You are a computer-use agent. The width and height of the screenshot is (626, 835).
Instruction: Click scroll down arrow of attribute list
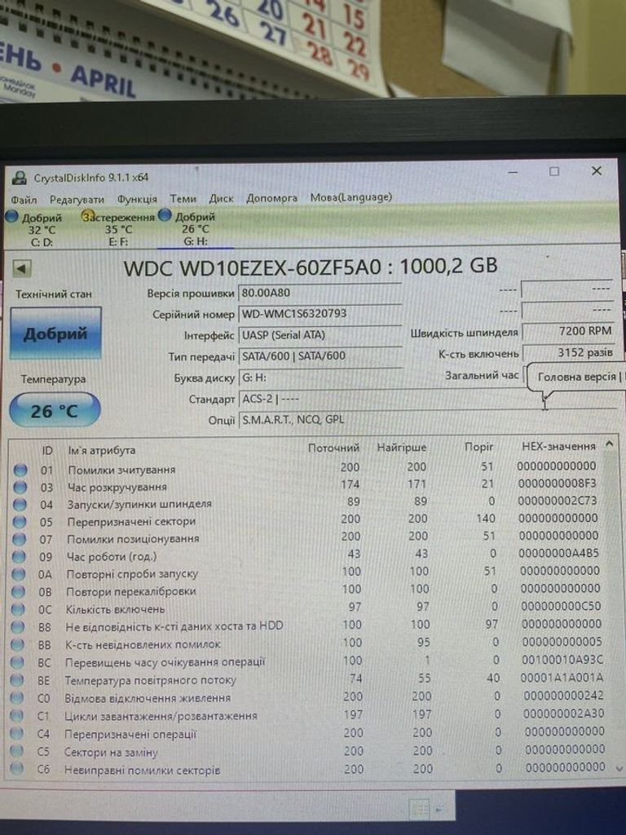pos(619,767)
